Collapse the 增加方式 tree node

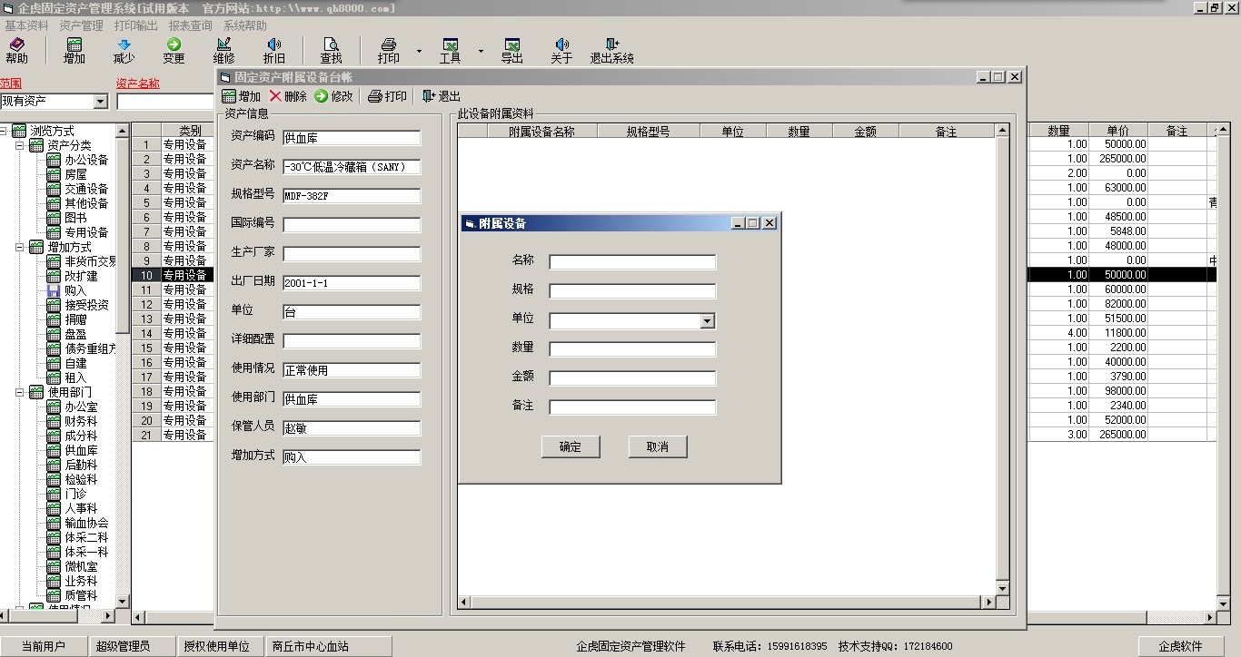[x=19, y=247]
